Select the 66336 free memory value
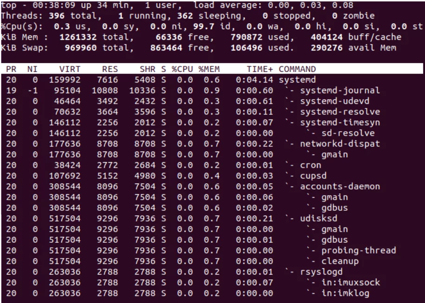The height and width of the screenshot is (303, 425). click(x=169, y=37)
